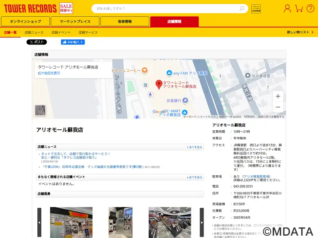Screen dimensions: 318x238
Task: Click the parking P icon on map
Action: (137, 117)
